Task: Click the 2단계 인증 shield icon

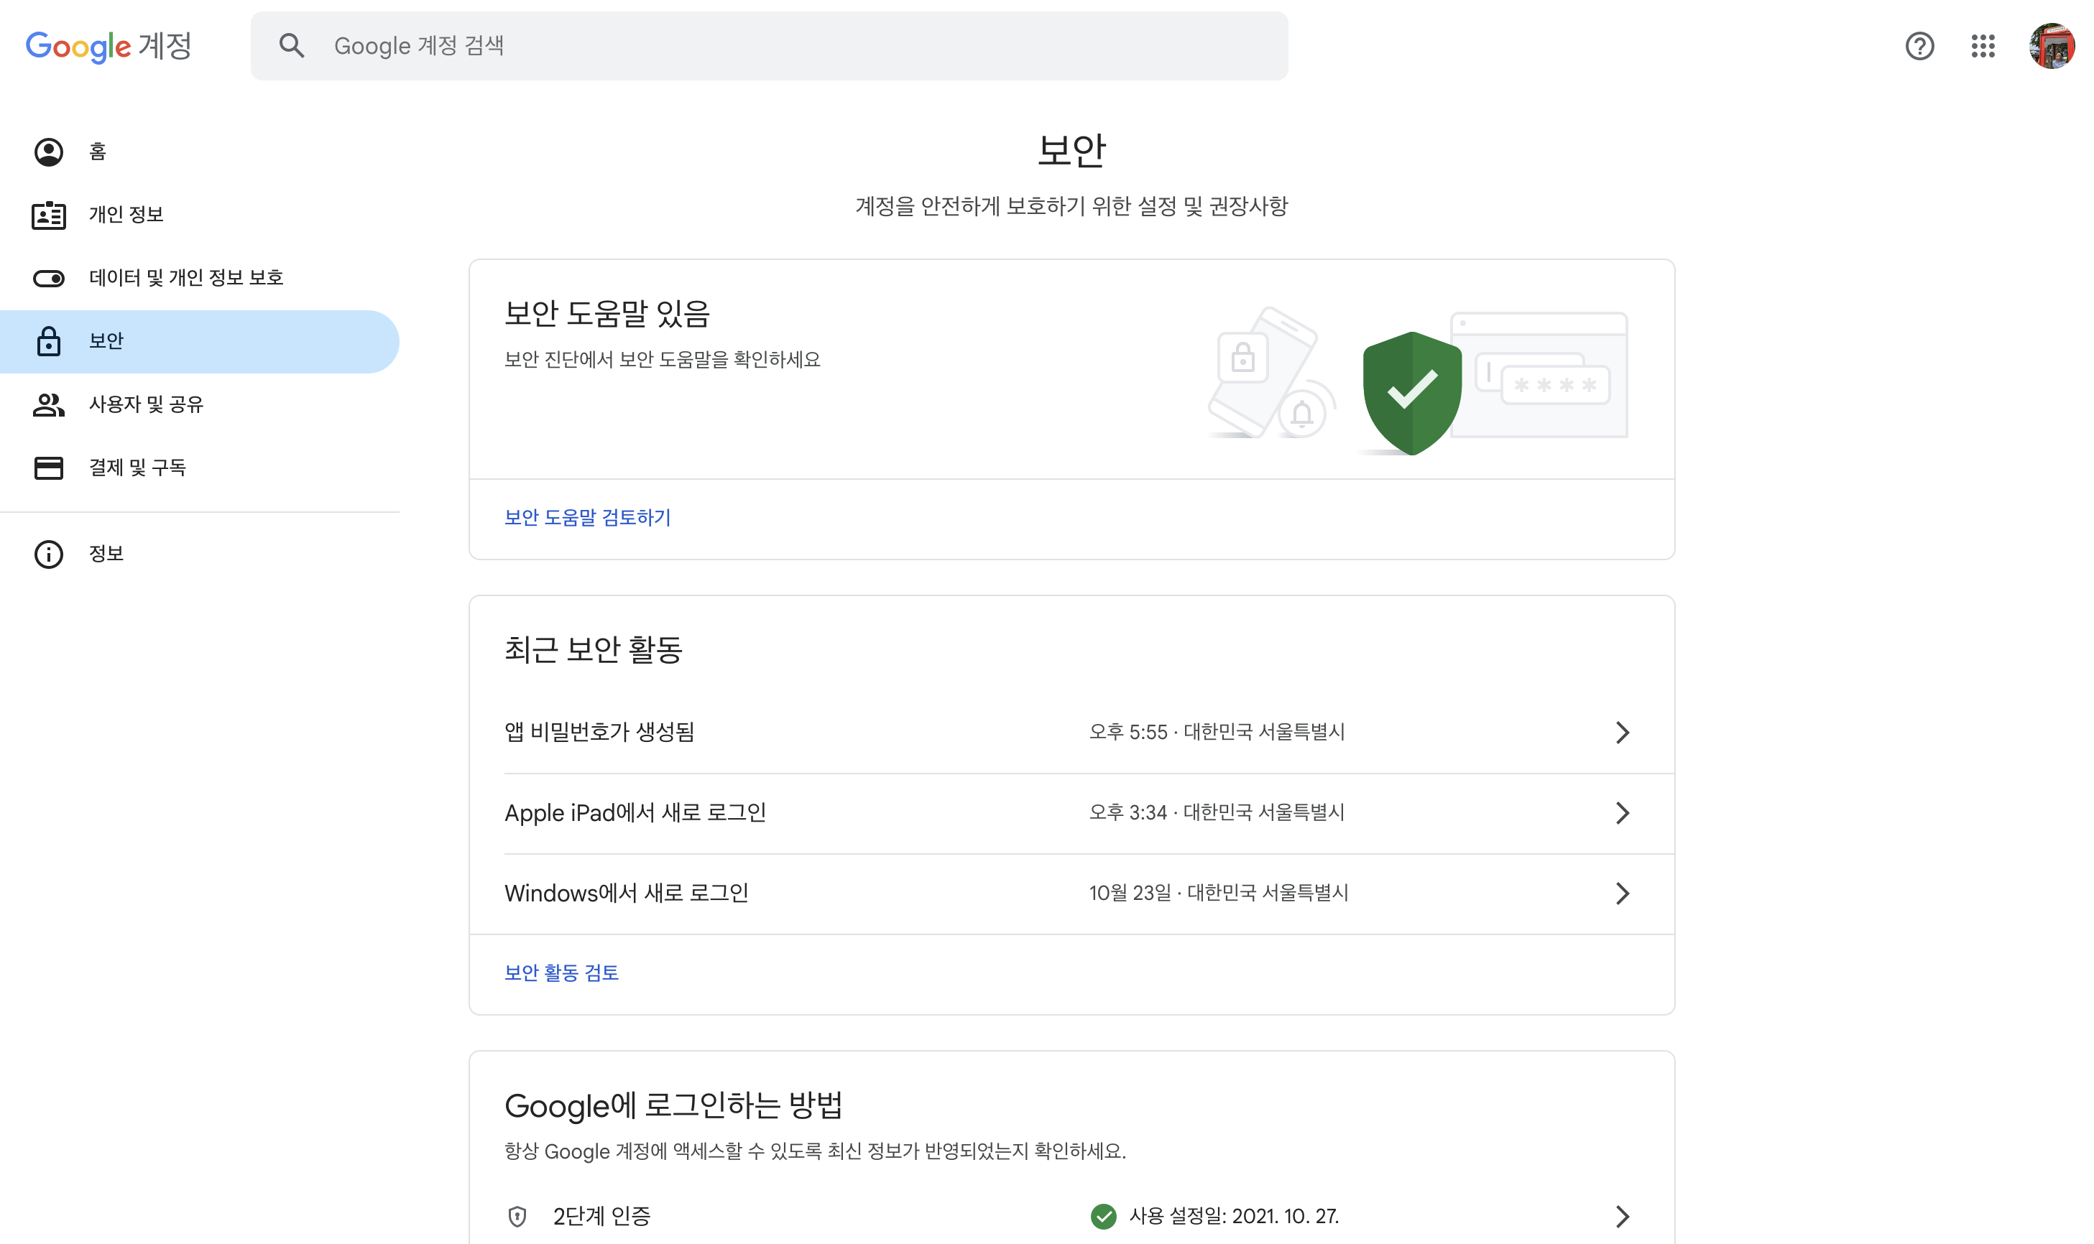Action: click(517, 1216)
